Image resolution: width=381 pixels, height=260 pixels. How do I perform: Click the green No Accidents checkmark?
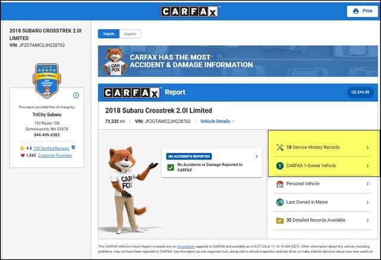[171, 168]
